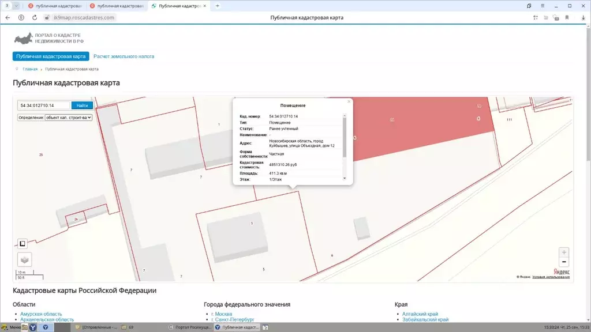591x332 pixels.
Task: Click the browser back arrow
Action: coord(6,18)
